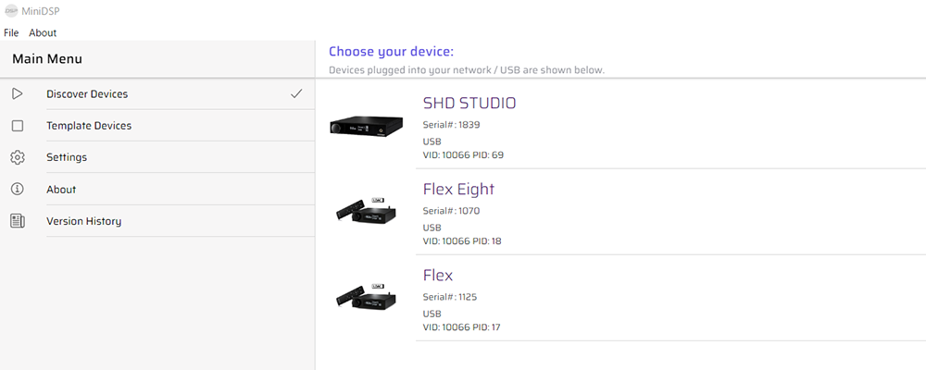Choose the Flex device title
The height and width of the screenshot is (370, 926).
click(x=438, y=276)
